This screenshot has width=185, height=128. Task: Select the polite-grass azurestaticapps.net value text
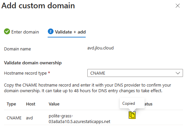click(x=79, y=119)
